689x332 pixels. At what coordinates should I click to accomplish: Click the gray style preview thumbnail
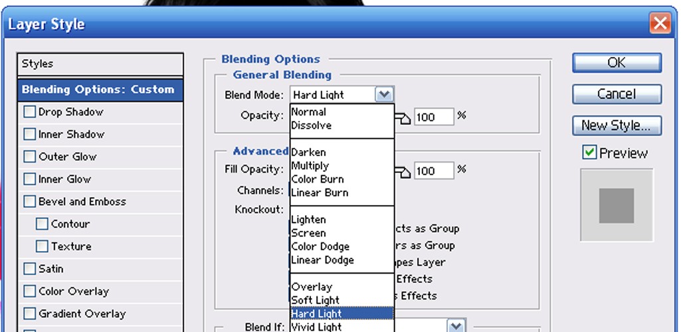617,206
